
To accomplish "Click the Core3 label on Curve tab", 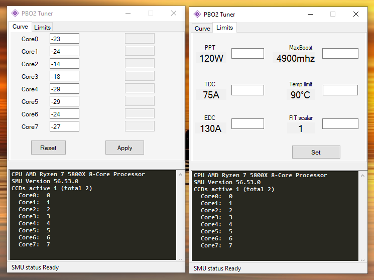I will [30, 77].
